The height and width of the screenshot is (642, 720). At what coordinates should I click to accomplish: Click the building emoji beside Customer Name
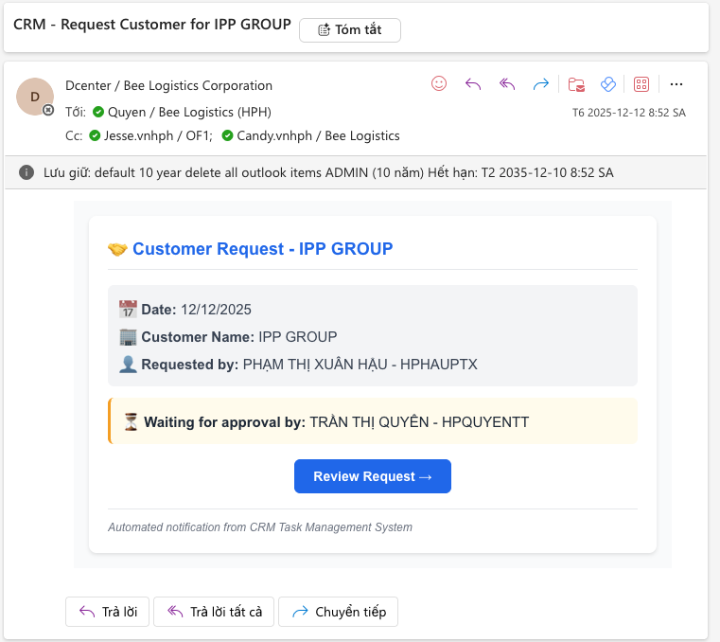pyautogui.click(x=128, y=337)
